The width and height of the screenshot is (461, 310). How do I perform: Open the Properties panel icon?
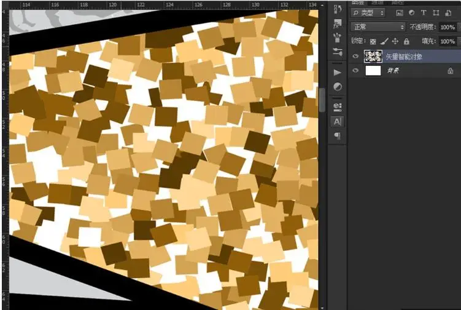[x=338, y=107]
